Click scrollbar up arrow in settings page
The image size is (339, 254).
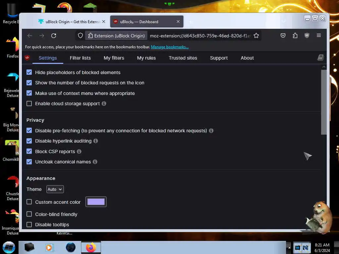(324, 67)
